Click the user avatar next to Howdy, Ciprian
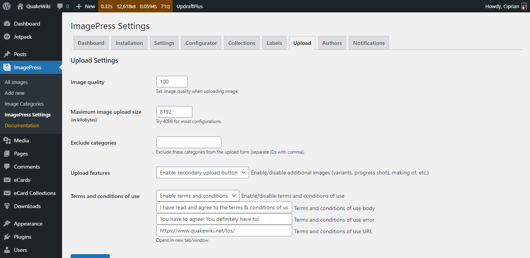The height and width of the screenshot is (258, 530). click(523, 6)
